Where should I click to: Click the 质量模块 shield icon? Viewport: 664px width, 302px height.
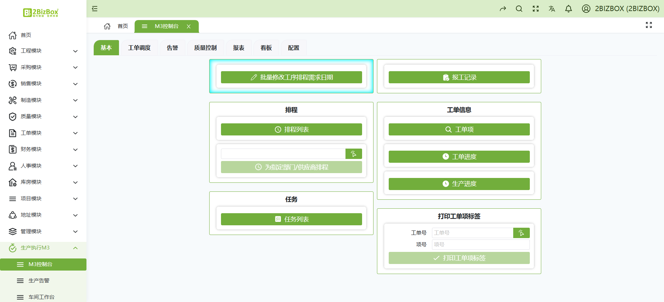click(13, 116)
